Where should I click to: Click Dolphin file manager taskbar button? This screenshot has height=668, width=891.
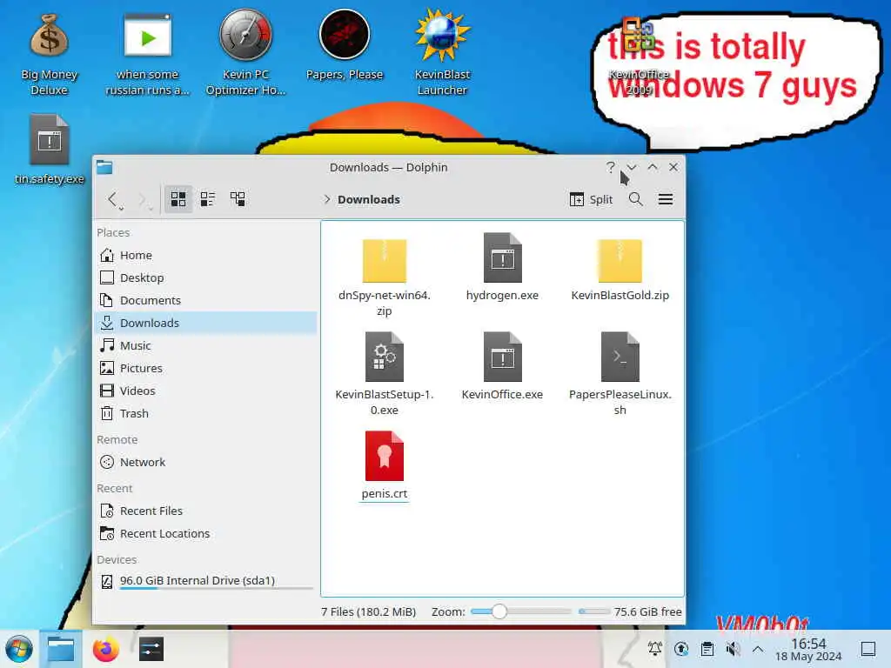click(61, 649)
